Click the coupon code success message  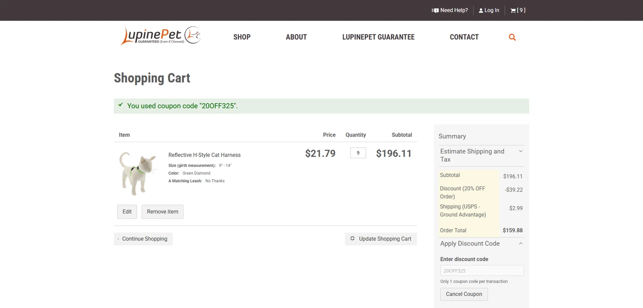321,106
